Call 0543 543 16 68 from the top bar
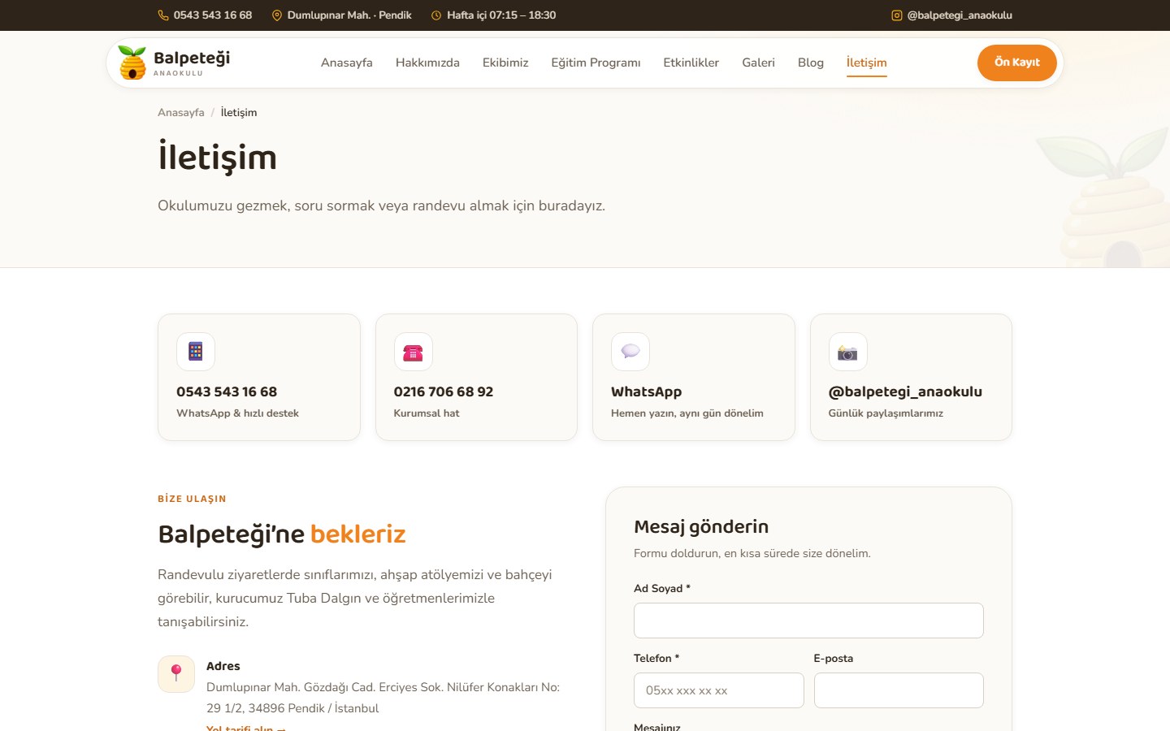1170x731 pixels. pyautogui.click(x=205, y=15)
